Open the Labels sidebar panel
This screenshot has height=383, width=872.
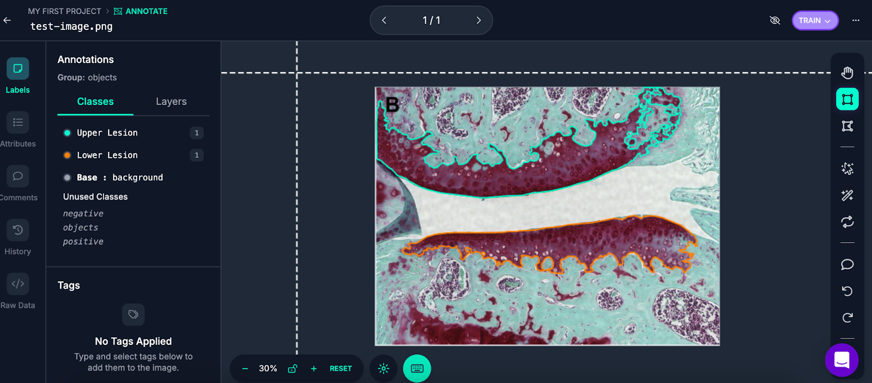pyautogui.click(x=17, y=76)
